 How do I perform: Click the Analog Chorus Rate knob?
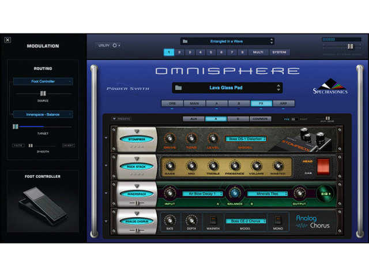[170, 220]
